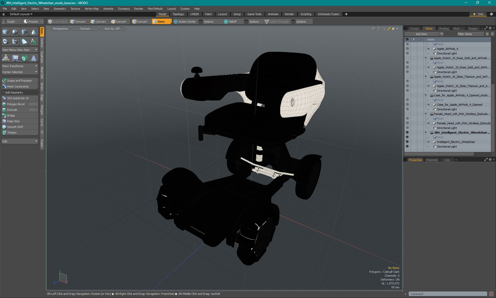Activate the Smooth Shift tool
496x298 pixels.
(x=20, y=127)
